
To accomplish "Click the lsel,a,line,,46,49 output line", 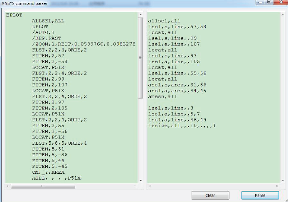I will pyautogui.click(x=177, y=120).
